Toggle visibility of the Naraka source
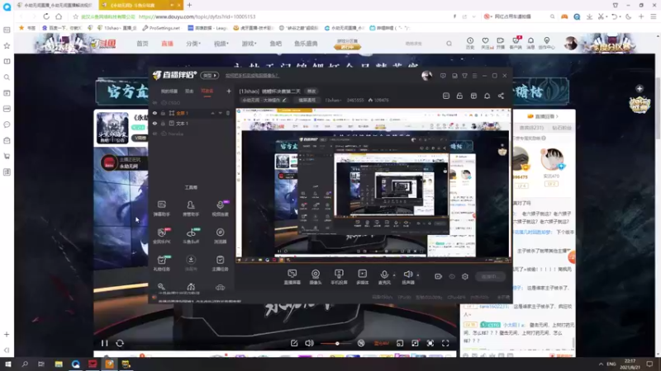The height and width of the screenshot is (371, 661). pos(155,134)
